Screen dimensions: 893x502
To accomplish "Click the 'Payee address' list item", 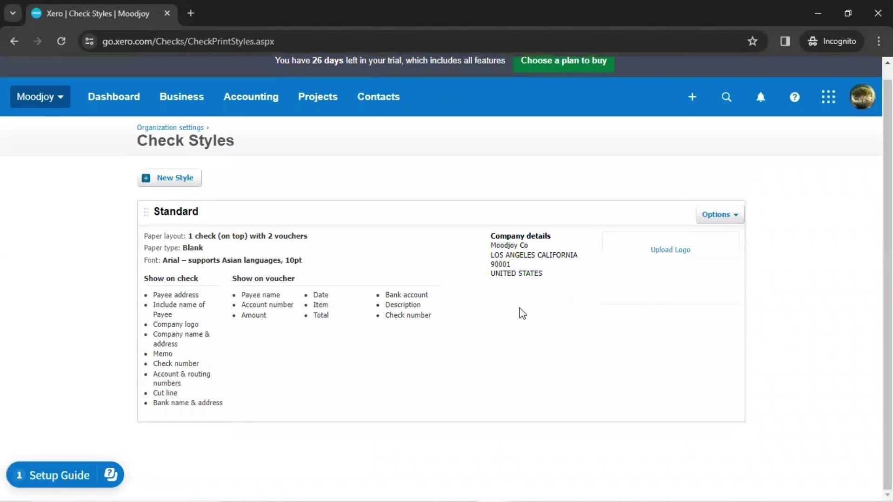I will click(x=176, y=295).
